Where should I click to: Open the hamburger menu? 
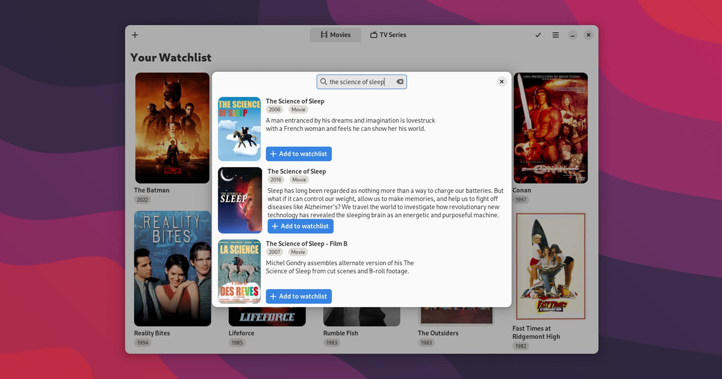555,35
